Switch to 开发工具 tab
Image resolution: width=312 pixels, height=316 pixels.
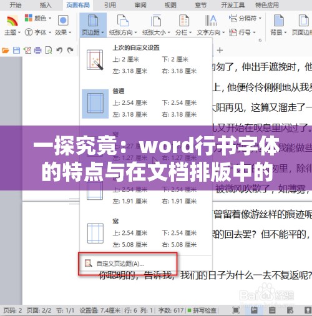pos(233,5)
